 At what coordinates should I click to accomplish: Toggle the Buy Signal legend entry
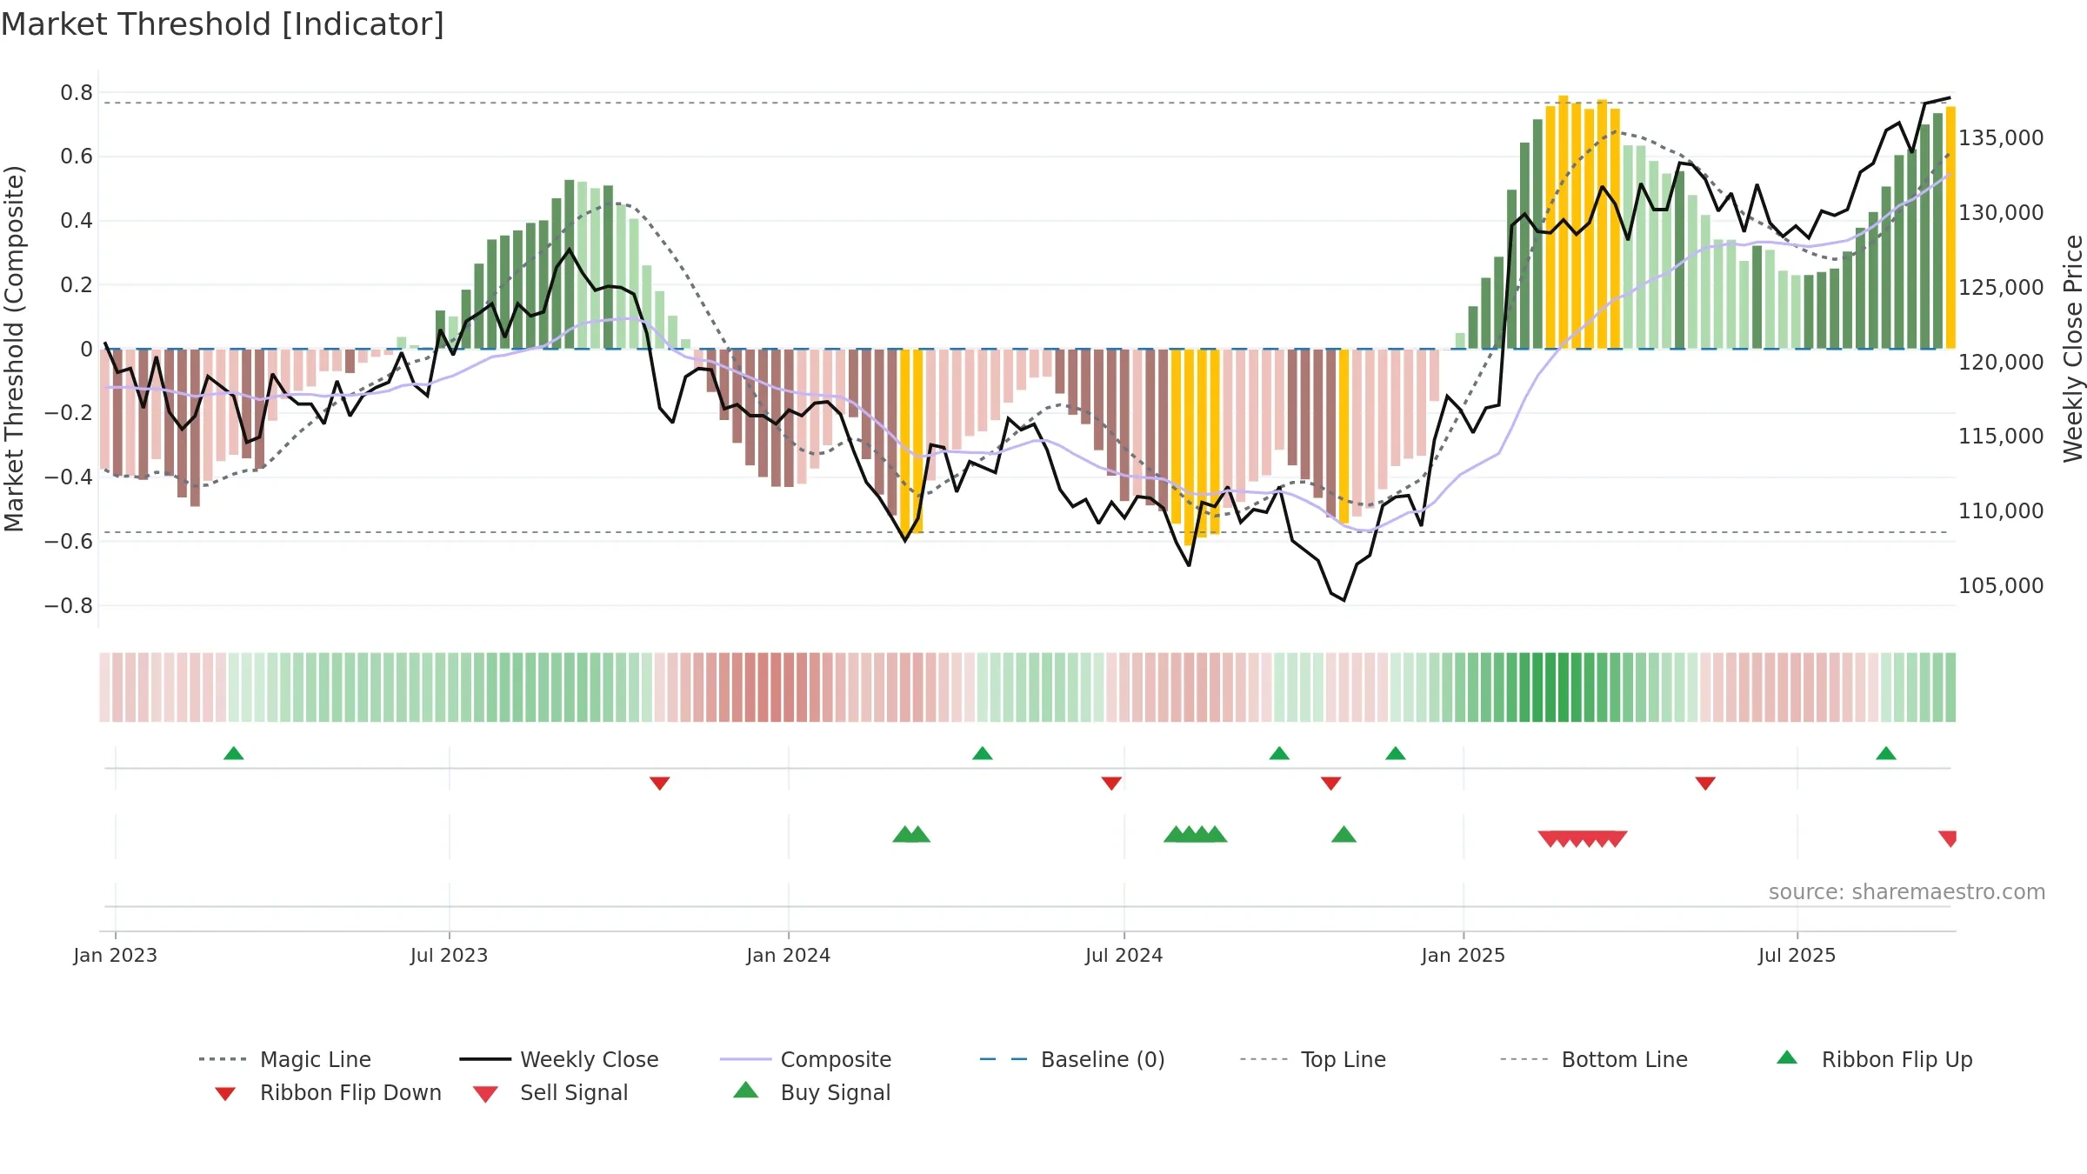(811, 1092)
